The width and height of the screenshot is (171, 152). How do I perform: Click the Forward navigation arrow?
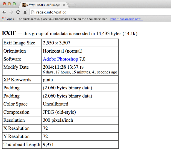[x=11, y=12]
